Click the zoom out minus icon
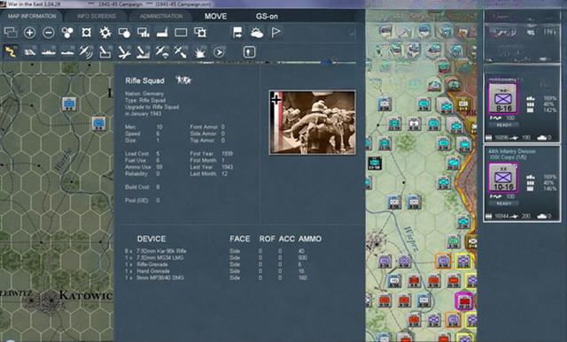Viewport: 567px width, 342px height. pos(49,33)
